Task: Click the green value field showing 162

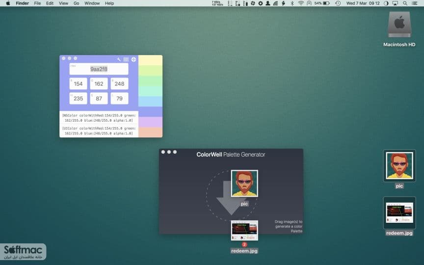Action: coord(99,83)
